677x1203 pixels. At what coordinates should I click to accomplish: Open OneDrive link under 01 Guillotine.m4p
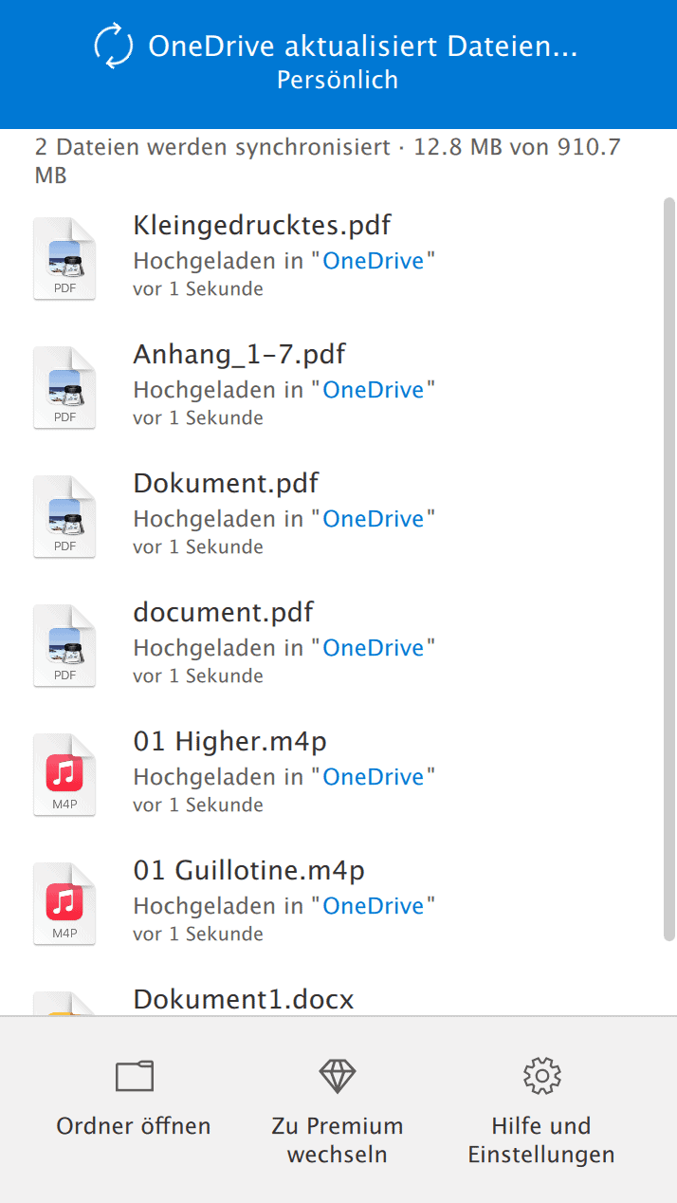coord(374,906)
